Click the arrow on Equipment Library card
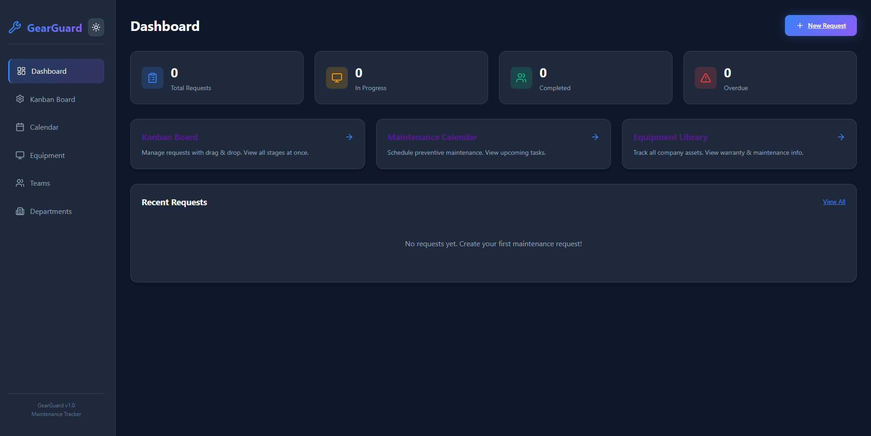This screenshot has width=871, height=436. 841,137
